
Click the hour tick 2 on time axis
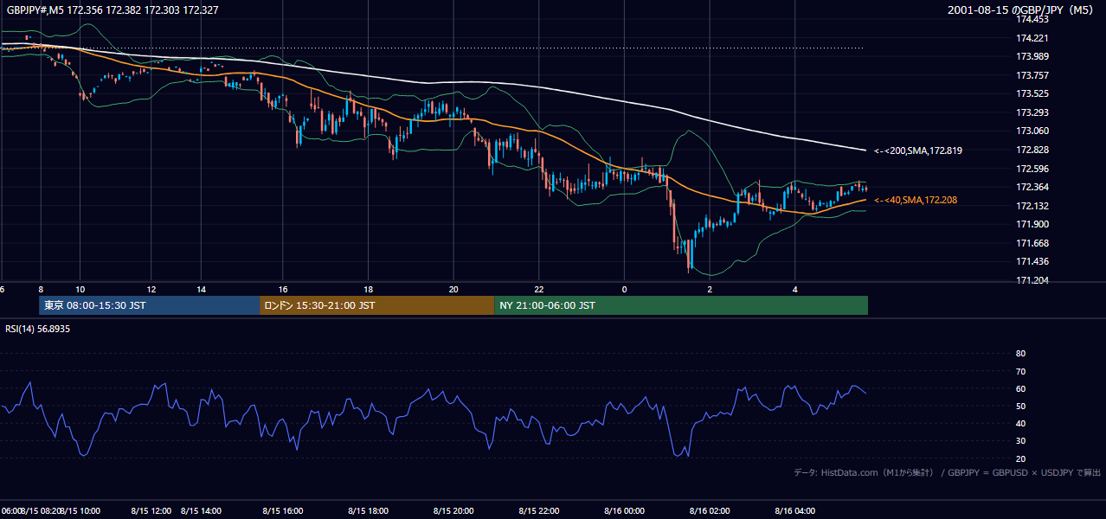tap(709, 289)
